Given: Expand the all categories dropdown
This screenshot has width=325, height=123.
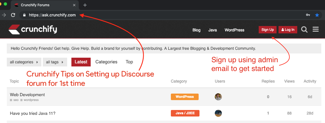Looking at the screenshot, I should click(24, 62).
